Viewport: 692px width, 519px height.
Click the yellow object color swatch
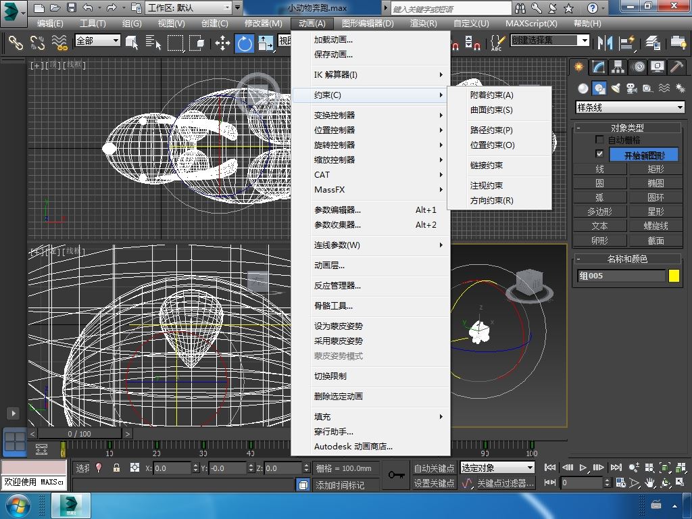pos(674,276)
